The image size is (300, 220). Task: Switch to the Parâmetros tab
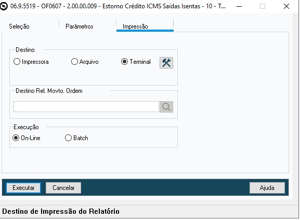[x=80, y=26]
